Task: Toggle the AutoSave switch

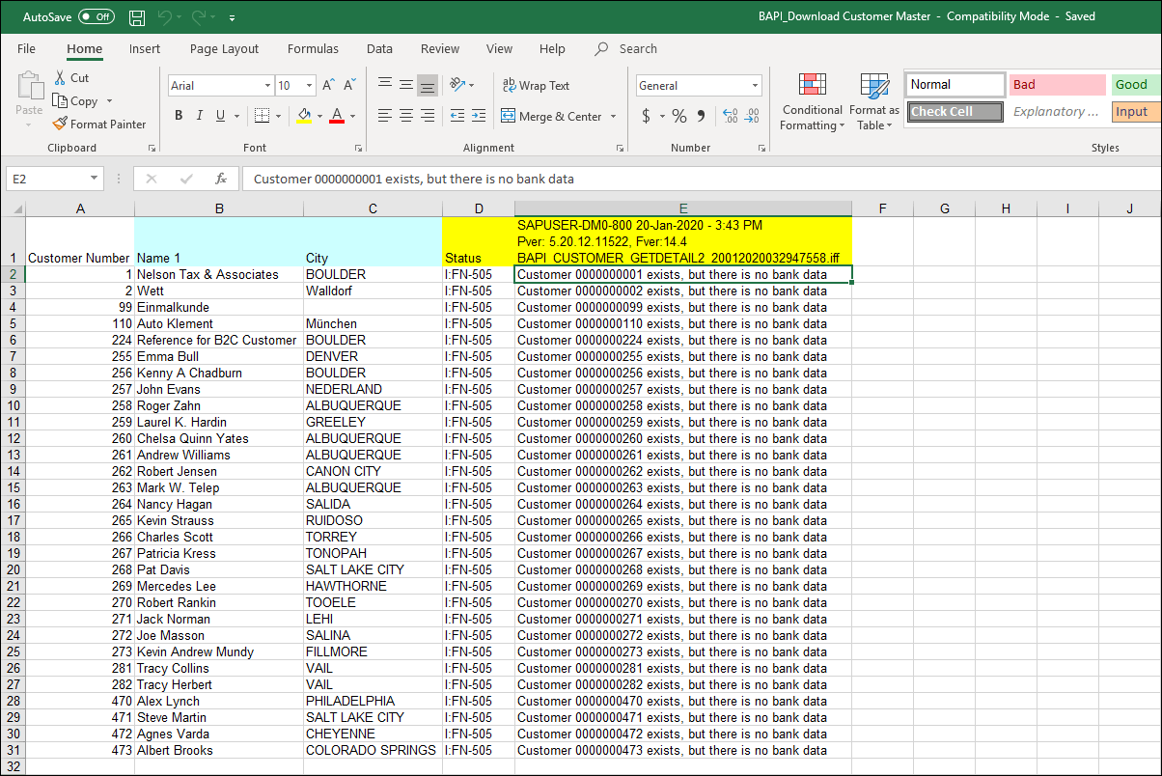Action: [96, 17]
